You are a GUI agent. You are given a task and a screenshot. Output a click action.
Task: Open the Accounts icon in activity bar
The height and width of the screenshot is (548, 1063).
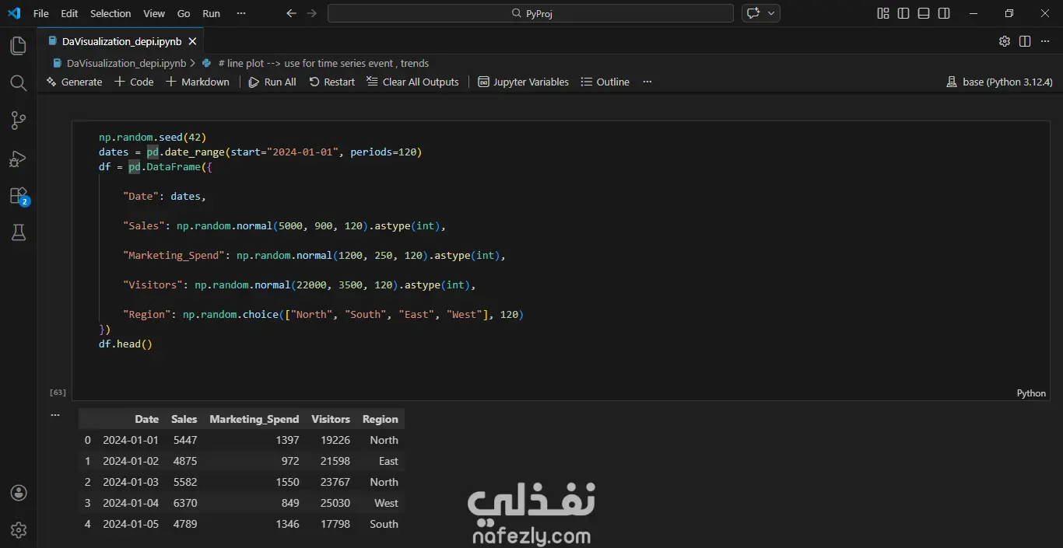coord(19,493)
